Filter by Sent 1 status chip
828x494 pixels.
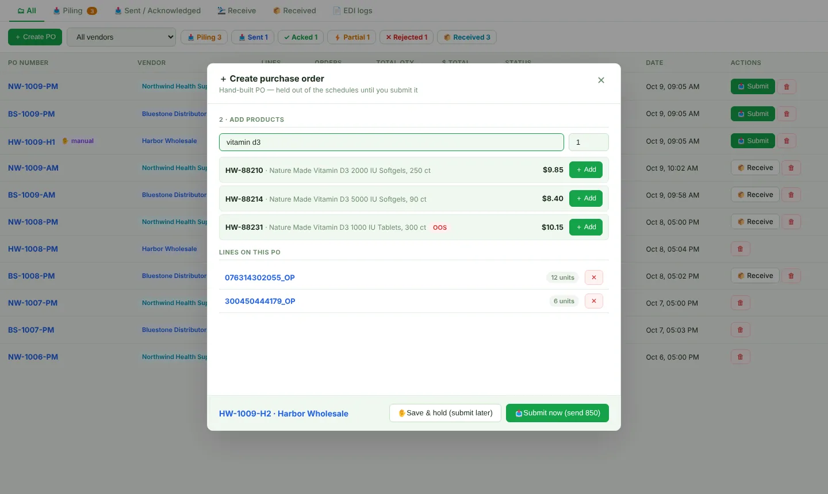pyautogui.click(x=253, y=37)
